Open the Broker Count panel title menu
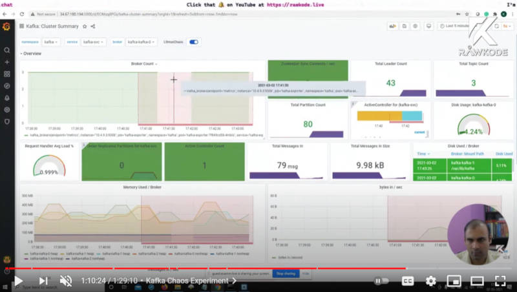 click(144, 63)
